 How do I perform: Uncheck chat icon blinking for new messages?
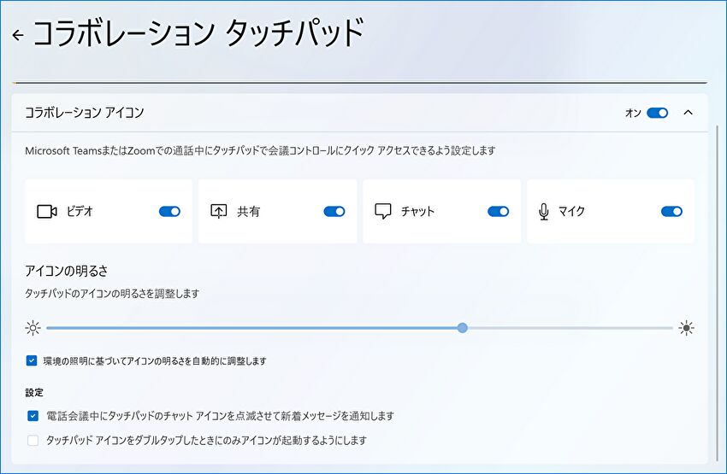[x=33, y=416]
